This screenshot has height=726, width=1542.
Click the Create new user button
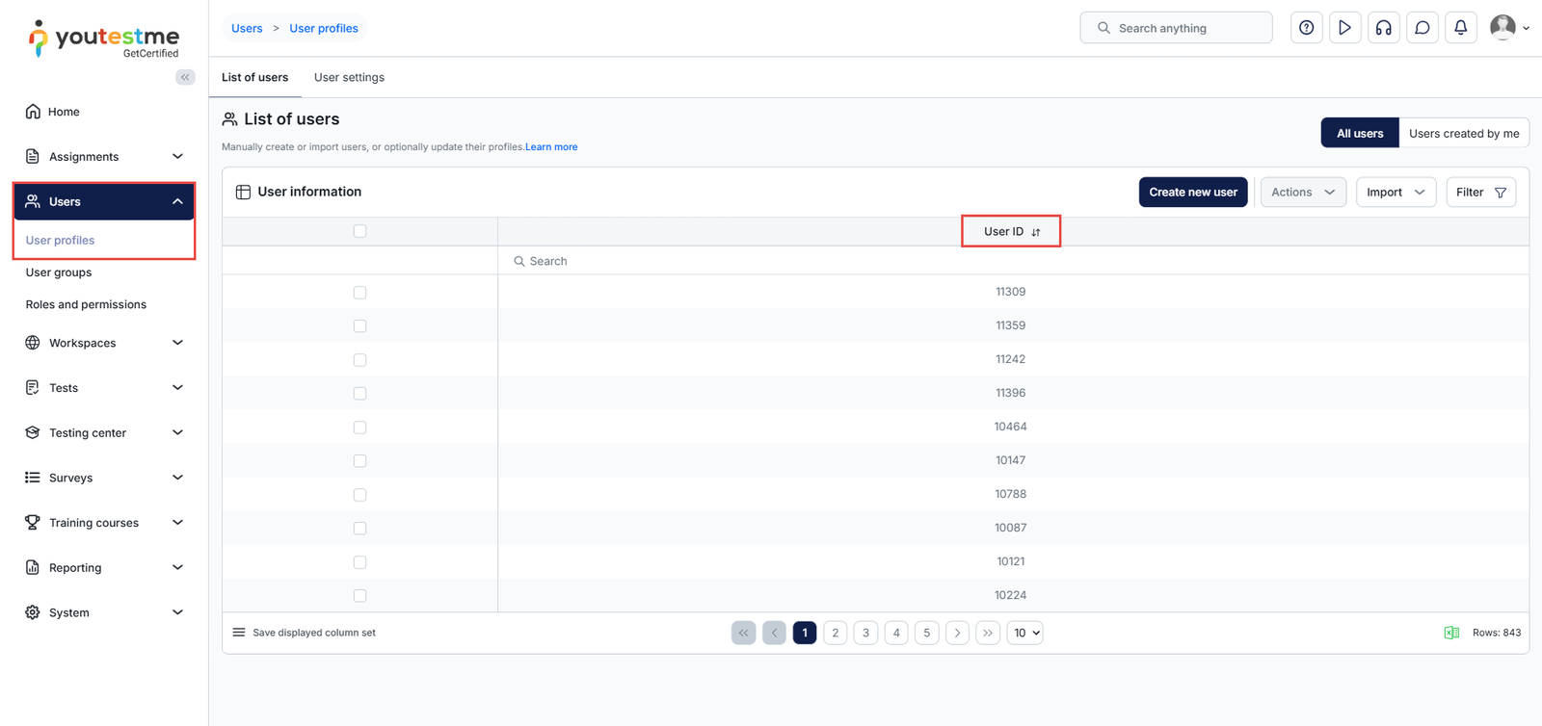[1192, 193]
